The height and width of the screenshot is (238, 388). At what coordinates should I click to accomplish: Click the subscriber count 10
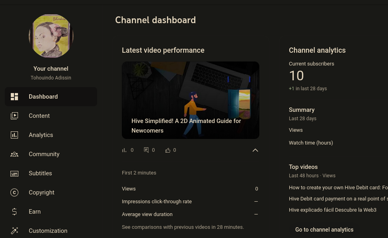(x=296, y=76)
